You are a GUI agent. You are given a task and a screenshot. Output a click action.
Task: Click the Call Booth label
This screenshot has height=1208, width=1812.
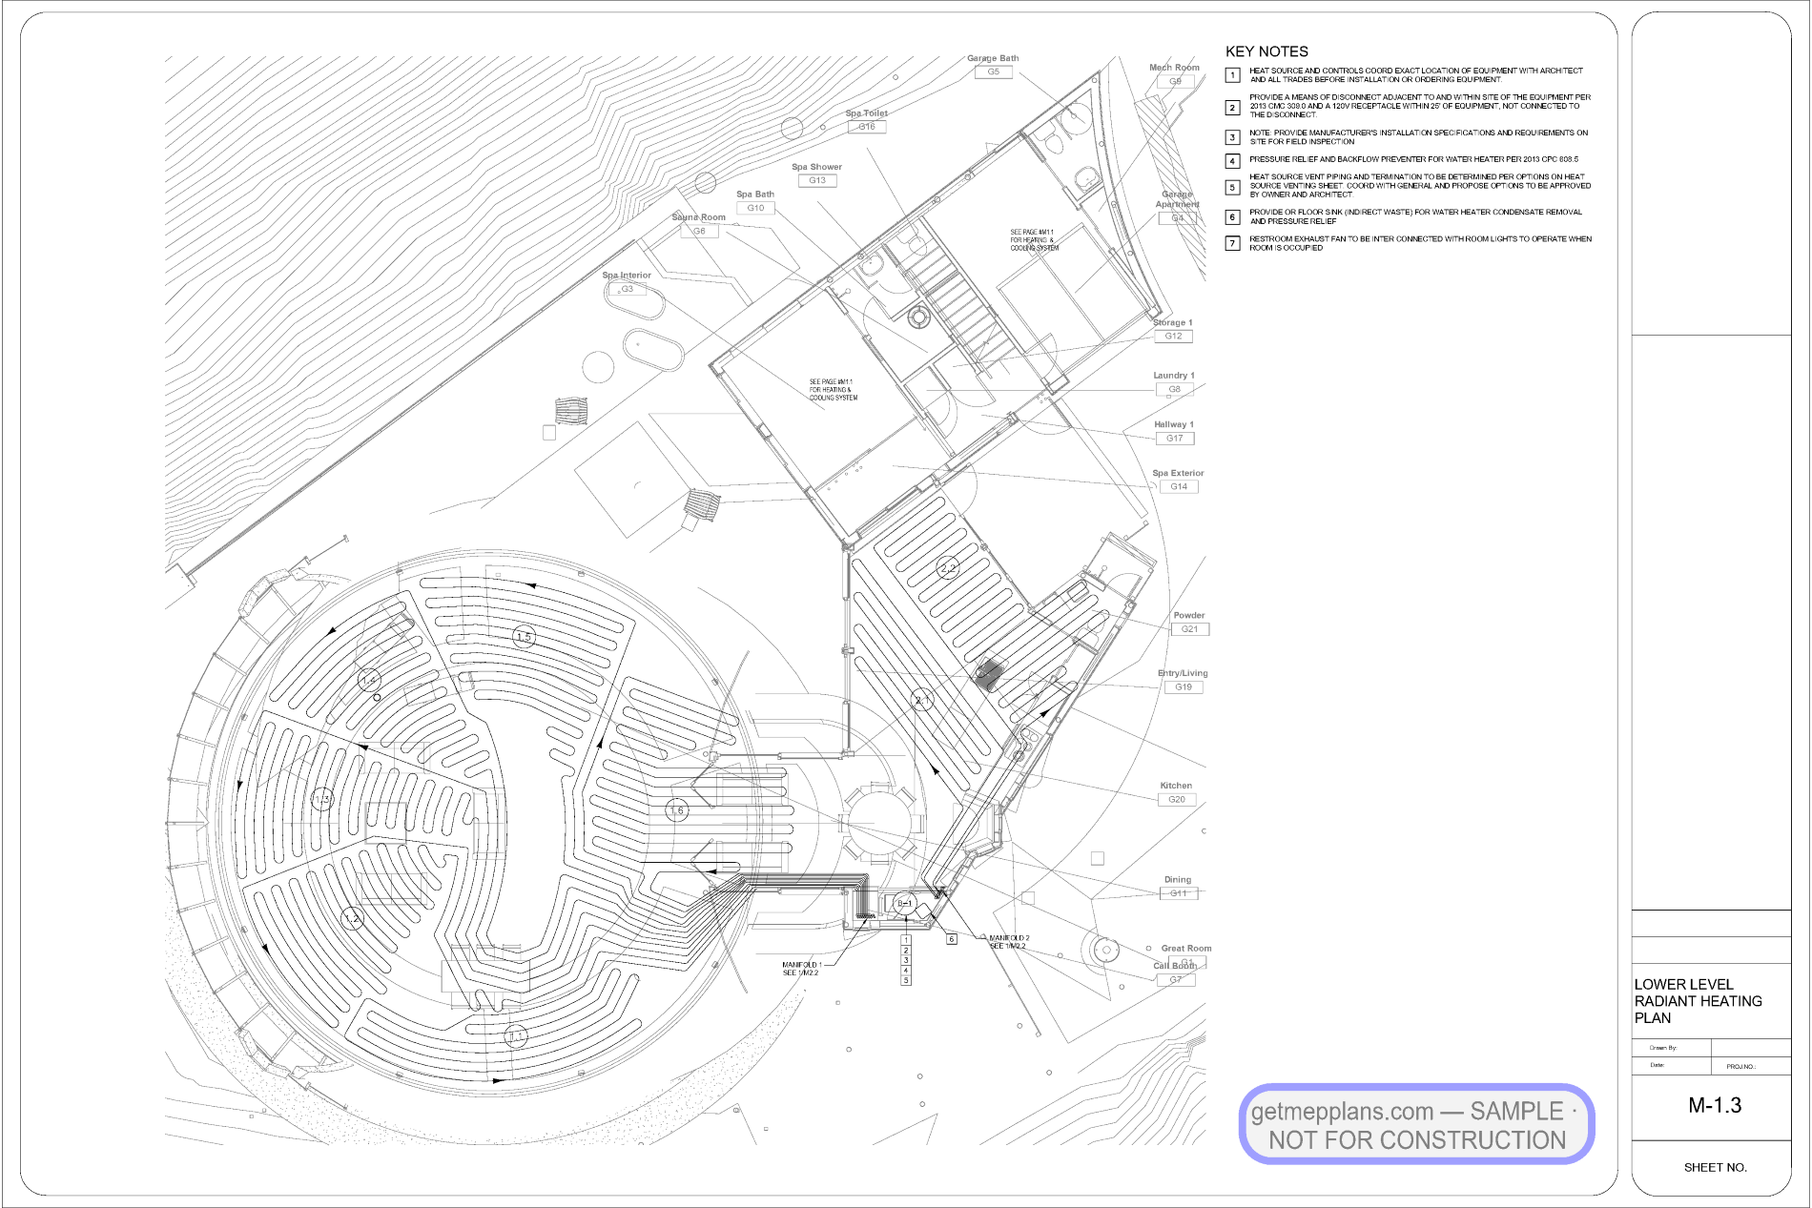[1175, 966]
